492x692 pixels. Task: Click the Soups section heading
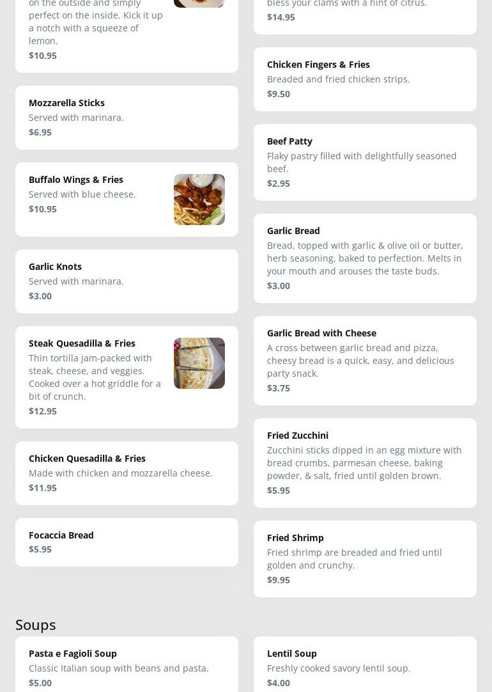36,625
